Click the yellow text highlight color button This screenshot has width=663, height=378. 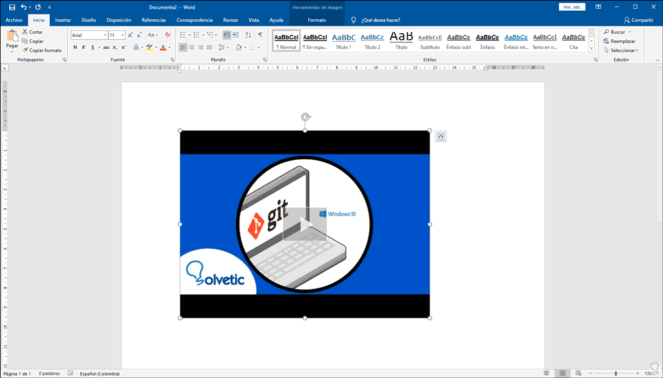(149, 47)
